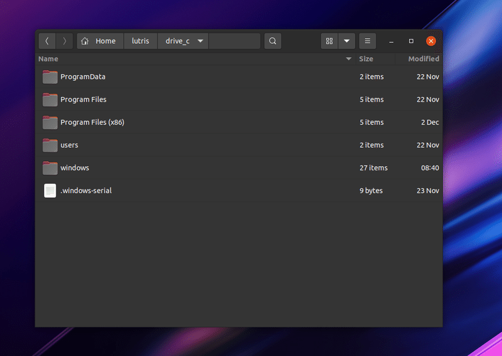Screen dimensions: 502x356
Task: Switch to grid view icon
Action: click(329, 41)
